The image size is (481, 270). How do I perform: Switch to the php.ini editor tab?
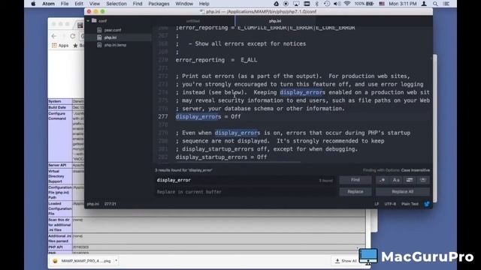click(275, 21)
